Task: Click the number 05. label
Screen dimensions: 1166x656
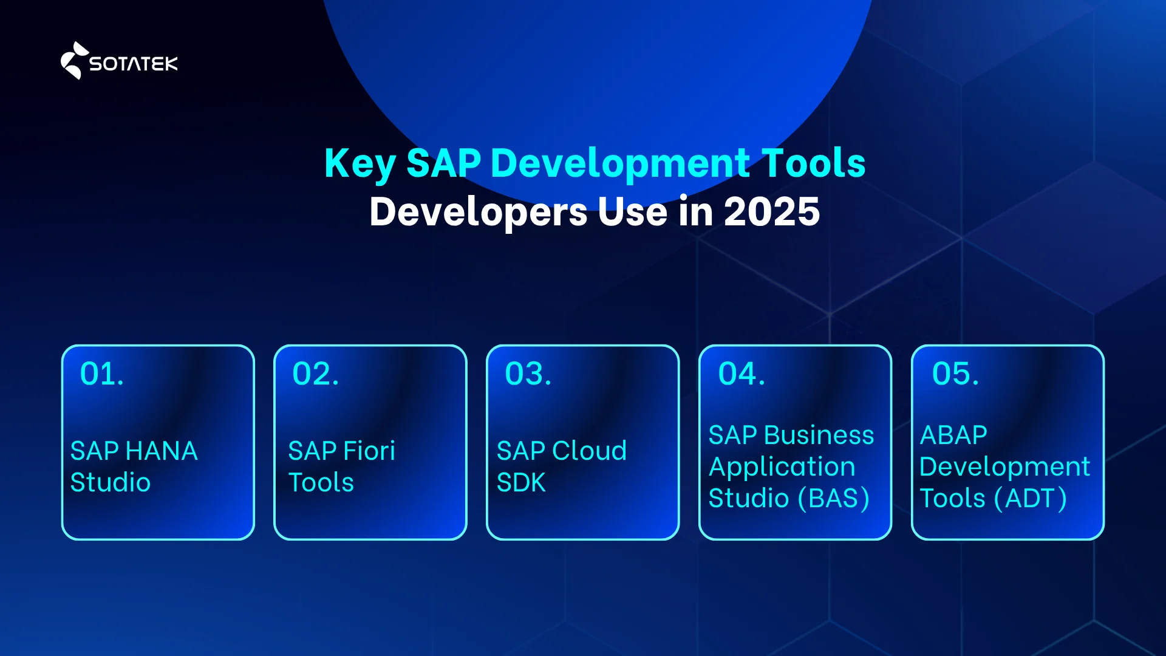Action: [955, 374]
